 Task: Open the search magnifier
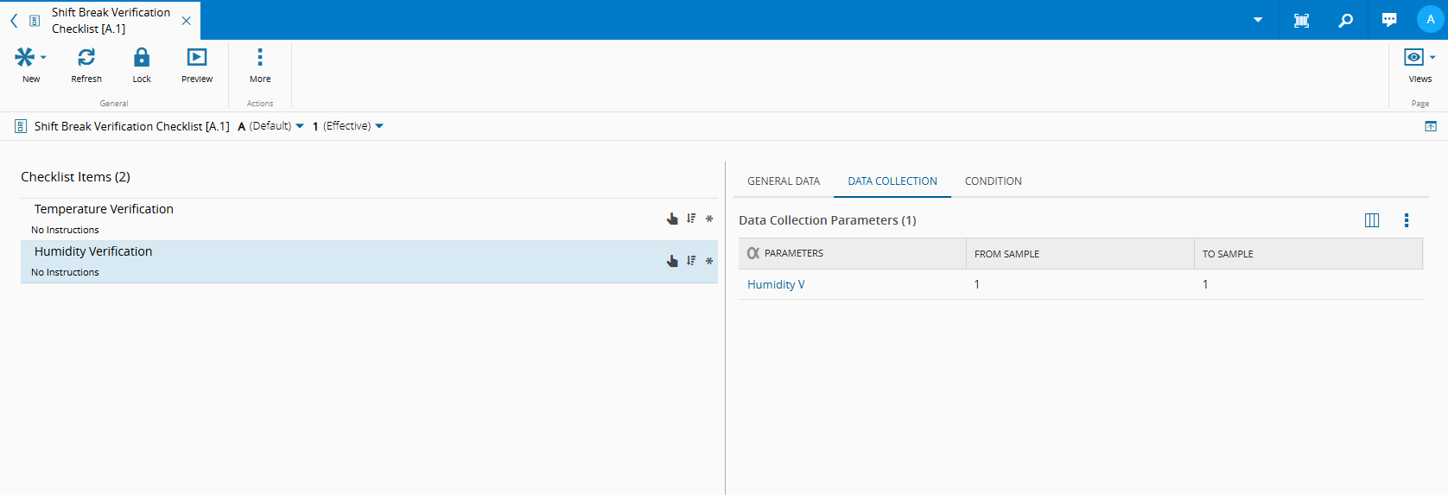[1345, 20]
